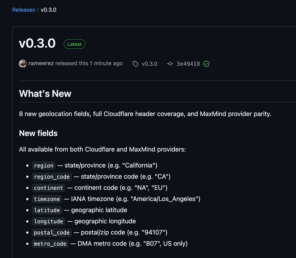The height and width of the screenshot is (258, 296).
Task: Click the continent code label
Action: [49, 188]
